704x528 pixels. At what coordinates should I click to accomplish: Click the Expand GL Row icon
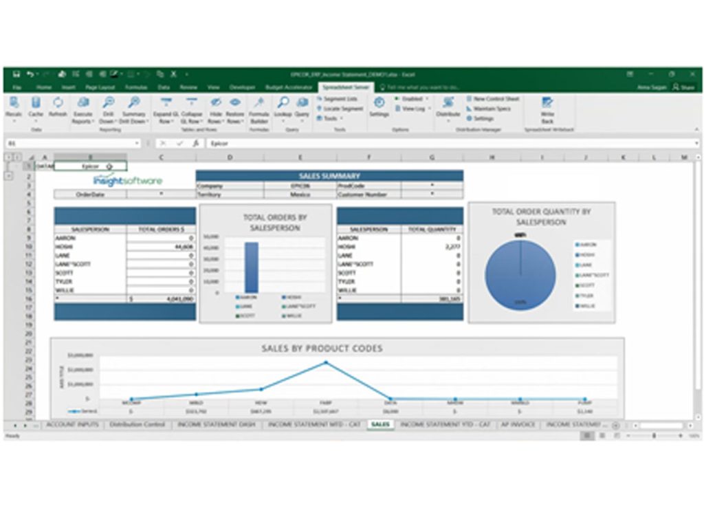click(165, 103)
